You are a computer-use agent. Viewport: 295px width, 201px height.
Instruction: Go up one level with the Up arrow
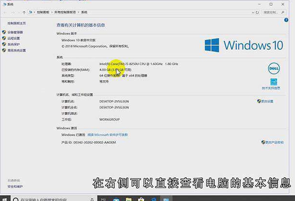click(24, 13)
